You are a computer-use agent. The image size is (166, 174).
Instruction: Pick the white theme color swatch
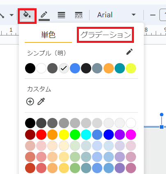point(41,68)
